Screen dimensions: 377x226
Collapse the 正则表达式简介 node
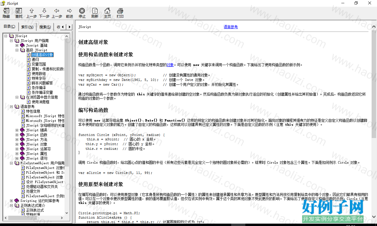(x=11, y=205)
